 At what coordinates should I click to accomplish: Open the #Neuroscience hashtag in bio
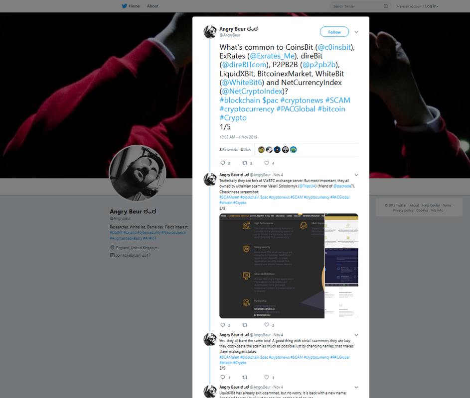173,232
